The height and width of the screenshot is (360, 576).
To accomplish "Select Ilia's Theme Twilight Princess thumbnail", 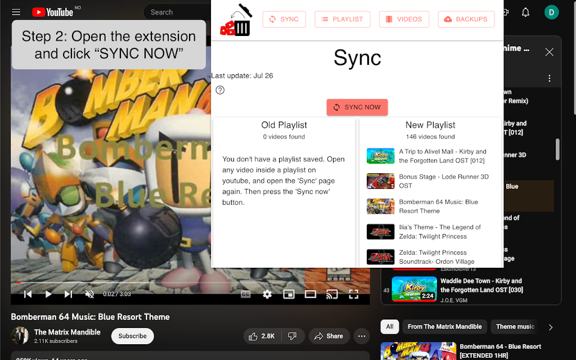I will [x=381, y=232].
